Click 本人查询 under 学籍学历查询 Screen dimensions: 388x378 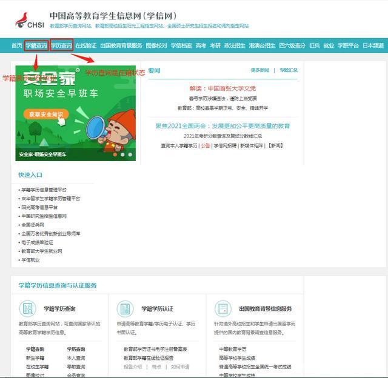pos(76,358)
